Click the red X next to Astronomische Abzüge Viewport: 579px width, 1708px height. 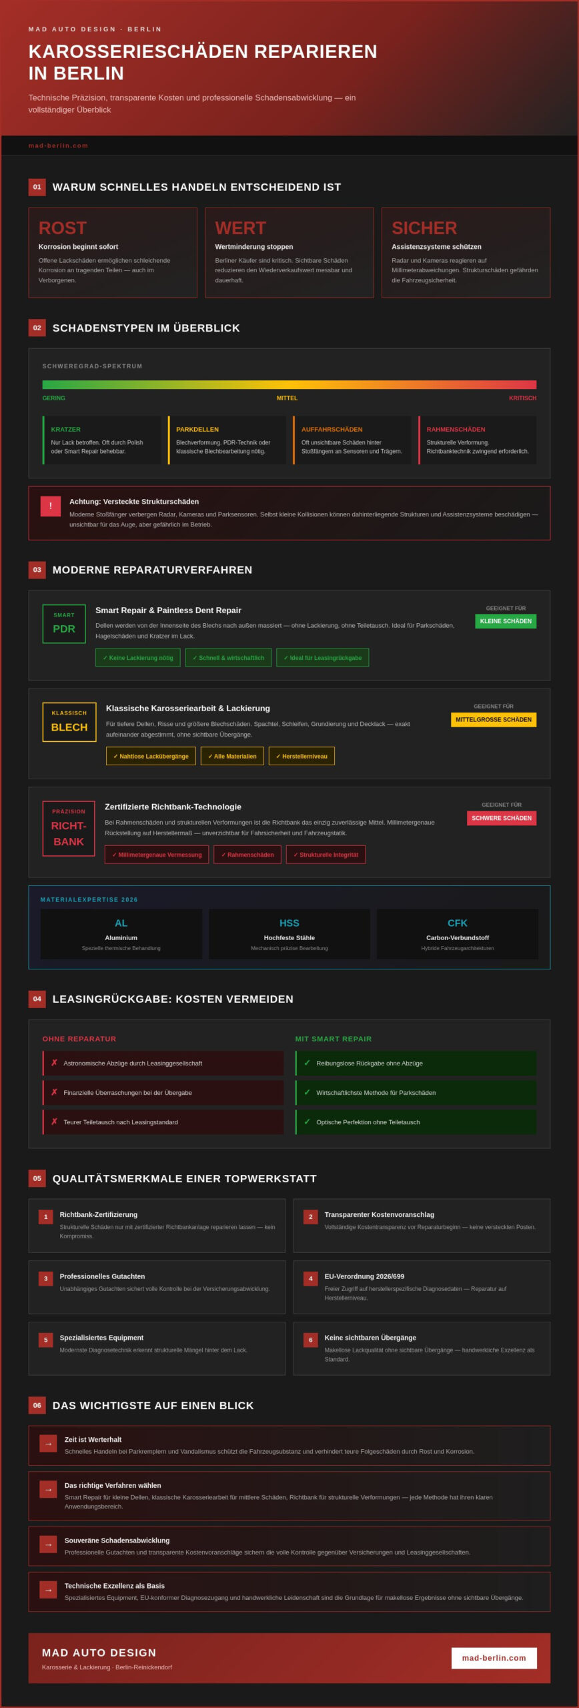(55, 1063)
